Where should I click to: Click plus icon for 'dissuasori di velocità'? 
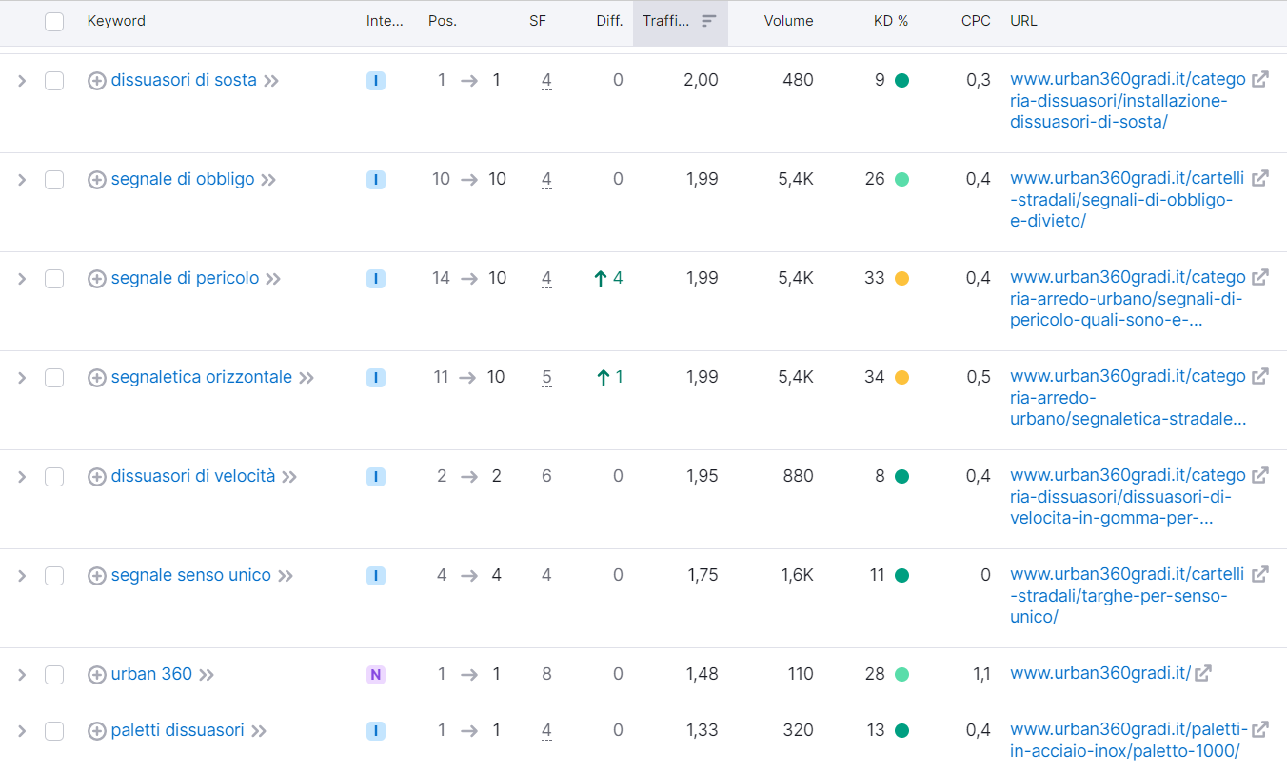tap(96, 477)
